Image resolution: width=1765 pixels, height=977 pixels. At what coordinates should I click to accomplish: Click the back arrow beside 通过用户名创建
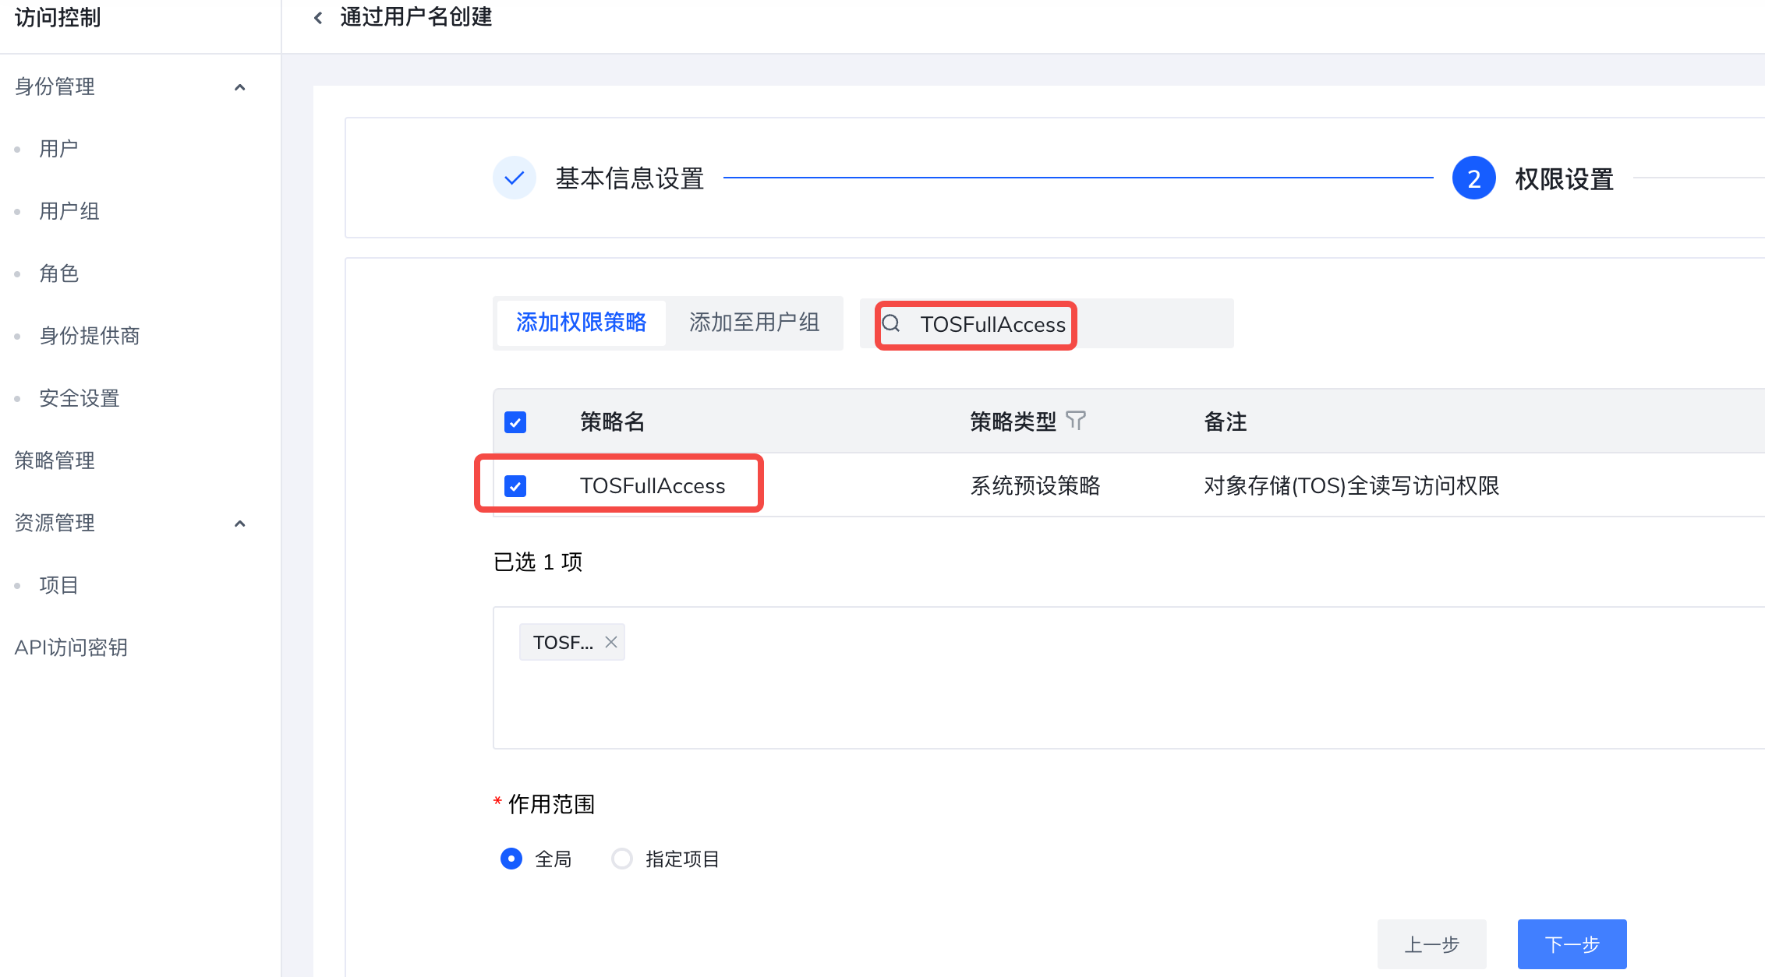coord(318,17)
